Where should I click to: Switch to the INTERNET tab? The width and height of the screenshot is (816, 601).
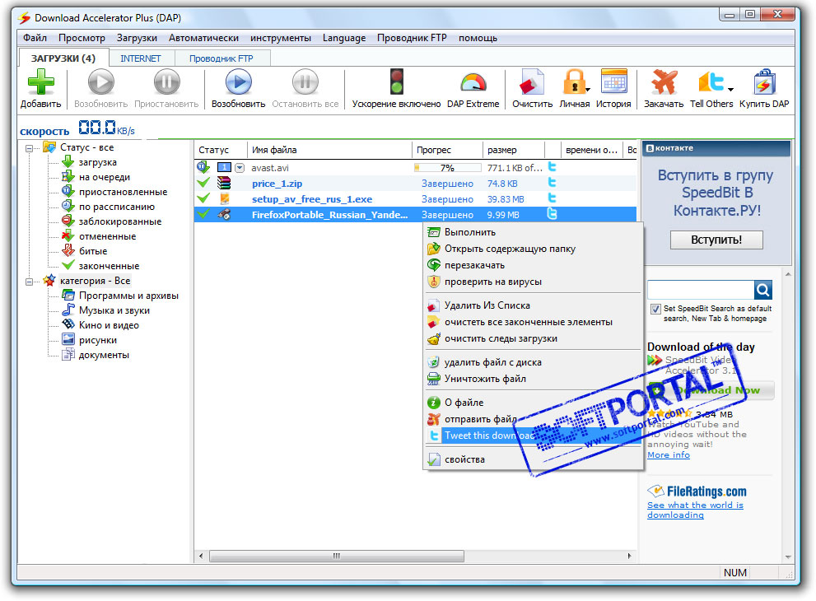pos(141,58)
